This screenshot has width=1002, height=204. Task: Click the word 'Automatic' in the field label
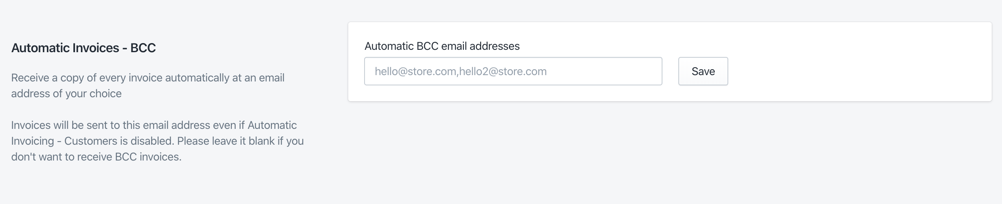pyautogui.click(x=389, y=46)
